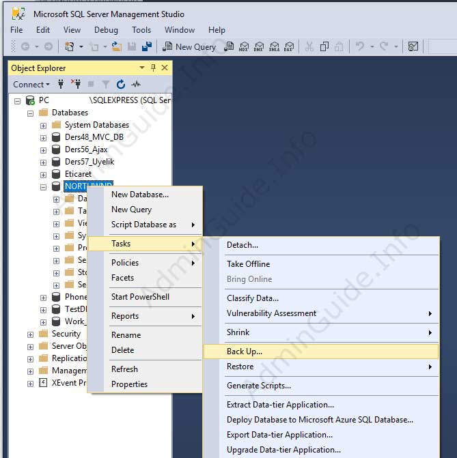Viewport: 457px width, 458px height.
Task: Click the Open File folder icon
Action: point(117,46)
